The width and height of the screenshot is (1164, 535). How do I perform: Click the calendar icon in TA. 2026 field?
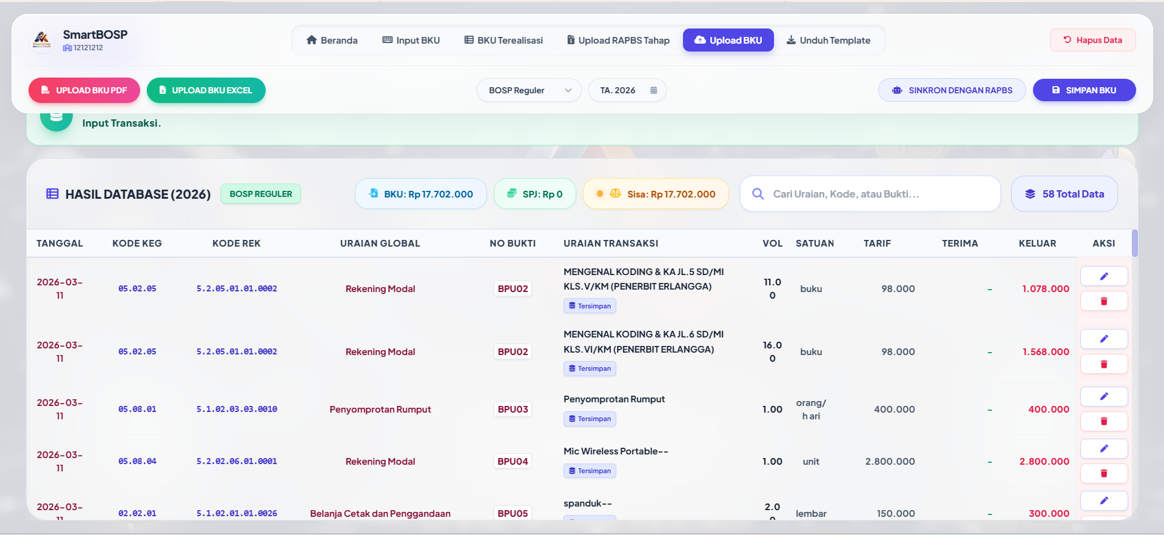click(x=653, y=90)
